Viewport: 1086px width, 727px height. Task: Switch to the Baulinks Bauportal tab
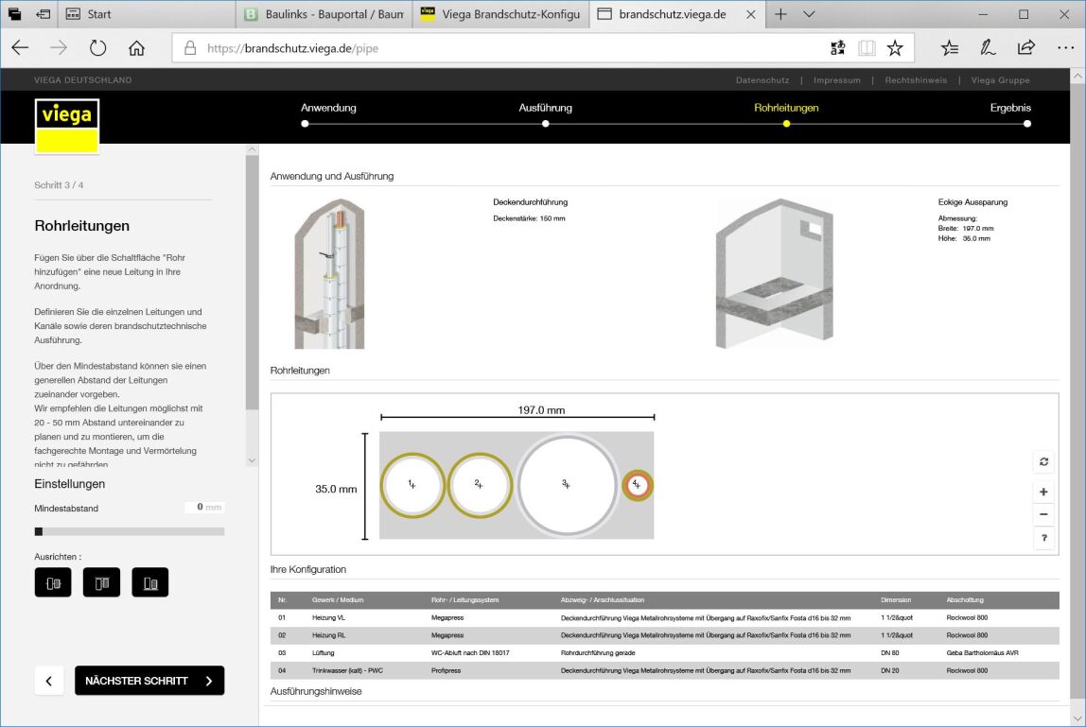324,14
